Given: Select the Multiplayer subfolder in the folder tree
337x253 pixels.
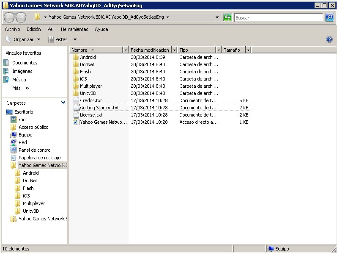Looking at the screenshot, I should [34, 203].
